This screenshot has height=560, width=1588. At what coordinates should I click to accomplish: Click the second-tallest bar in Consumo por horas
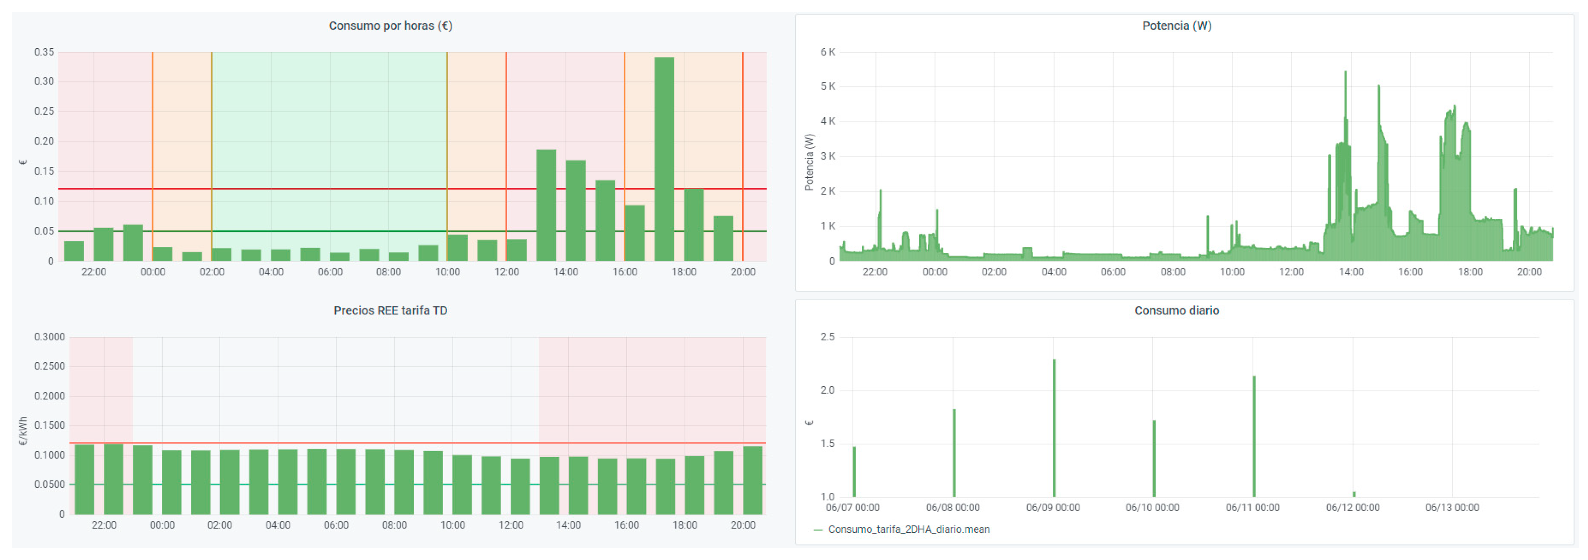pyautogui.click(x=546, y=206)
